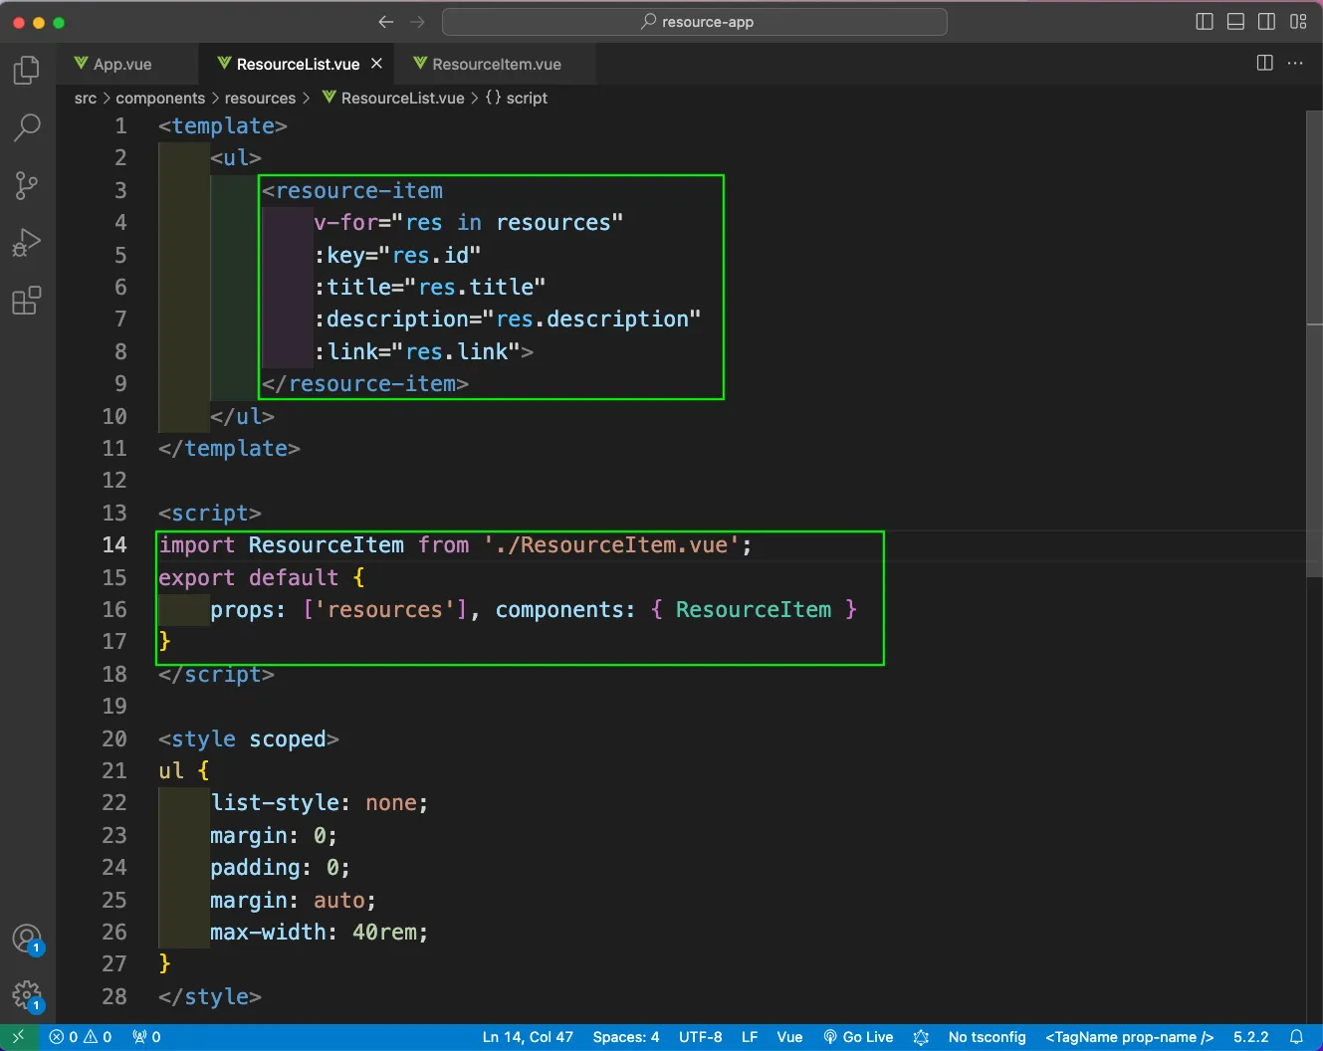Open the Extensions view icon
The image size is (1323, 1051).
tap(27, 301)
